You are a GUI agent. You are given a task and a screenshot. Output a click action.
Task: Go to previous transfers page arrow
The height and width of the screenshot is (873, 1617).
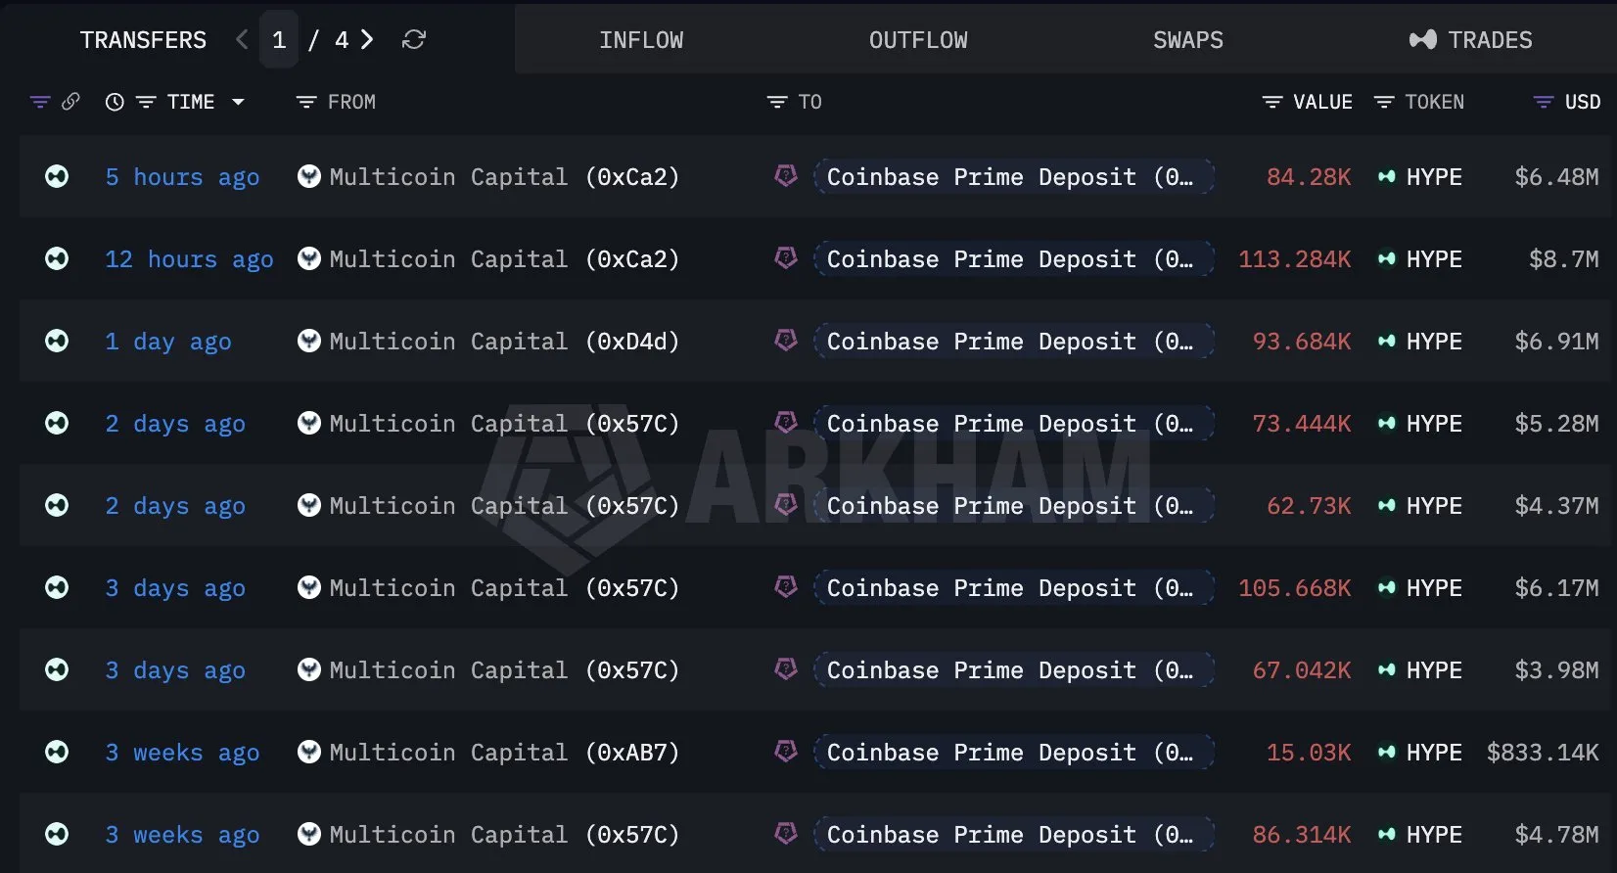242,39
